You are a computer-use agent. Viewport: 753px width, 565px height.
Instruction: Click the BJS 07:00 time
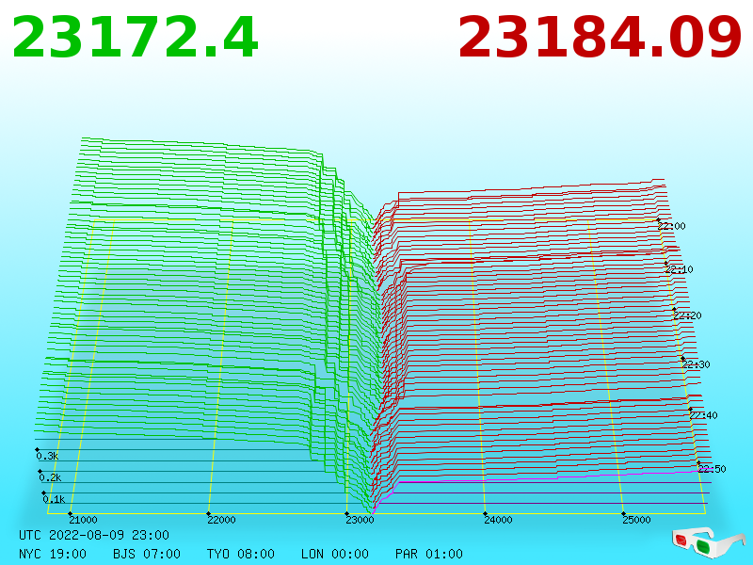pyautogui.click(x=147, y=554)
